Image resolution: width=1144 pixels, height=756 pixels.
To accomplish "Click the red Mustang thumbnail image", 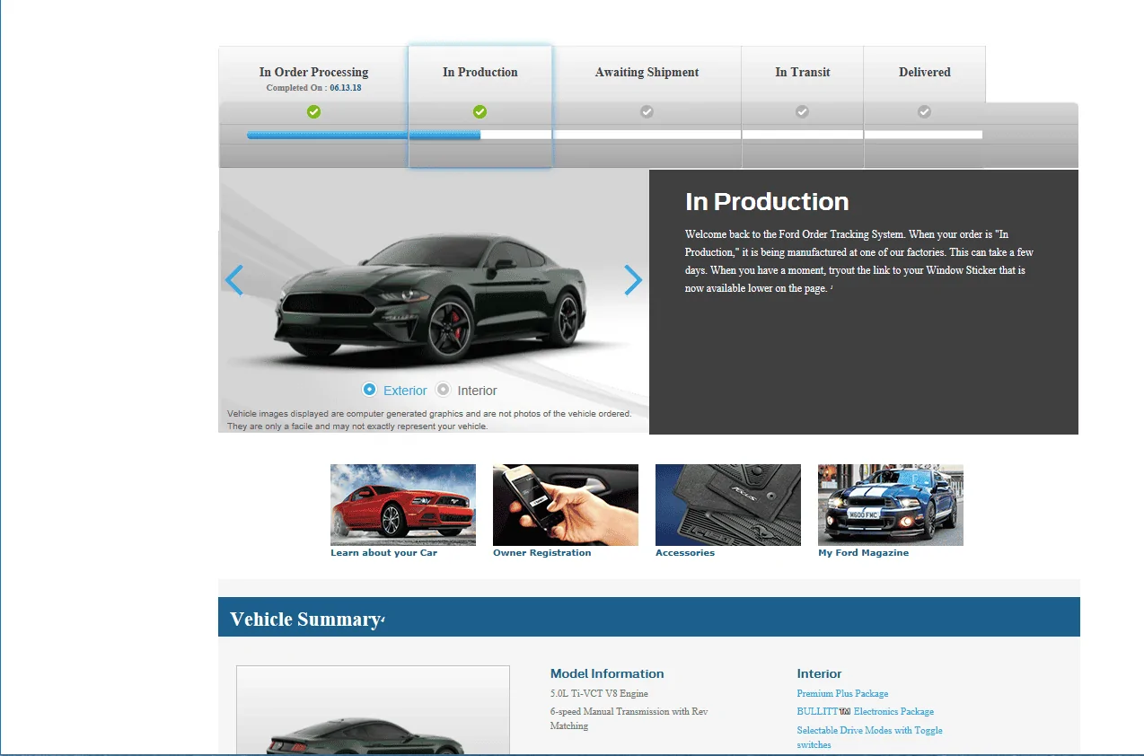I will (x=403, y=505).
